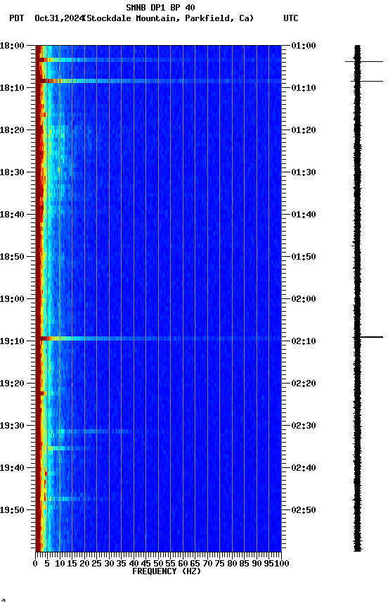Click the '01:30' UTC time label
Screen dimensions: 388x608
304,172
